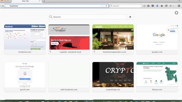Click the cryptokings.net label text
The width and height of the screenshot is (182, 102).
pos(113,90)
